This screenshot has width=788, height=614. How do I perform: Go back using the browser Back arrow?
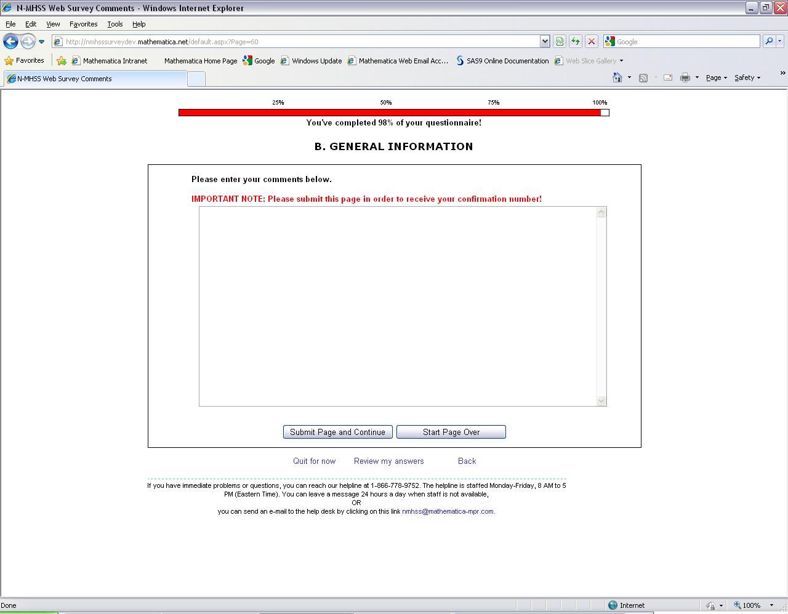pos(11,41)
